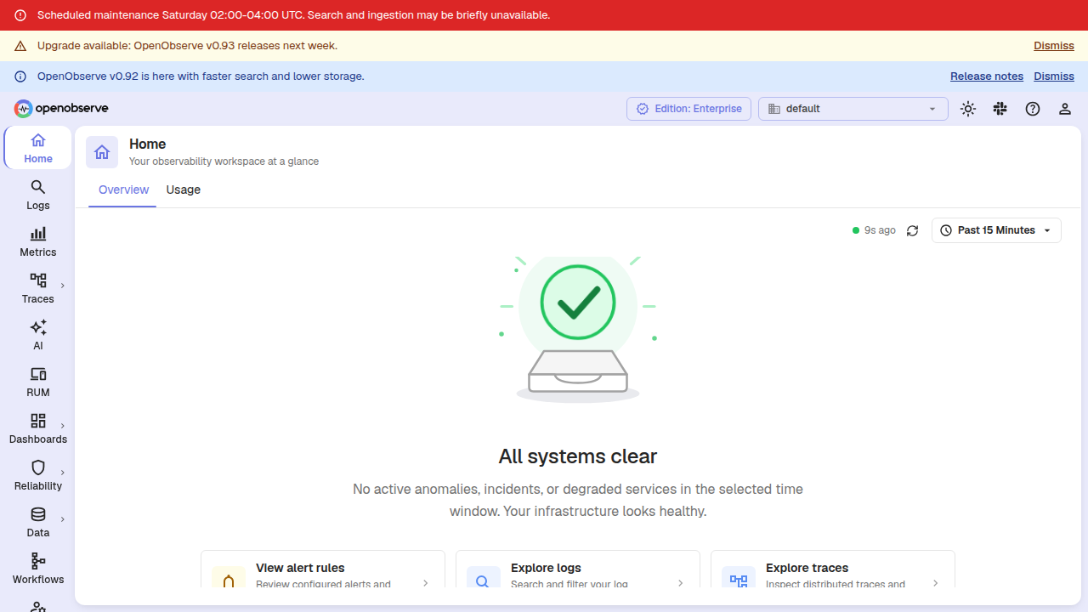The width and height of the screenshot is (1088, 612).
Task: Click the "9s ago" refresh status
Action: click(x=875, y=230)
